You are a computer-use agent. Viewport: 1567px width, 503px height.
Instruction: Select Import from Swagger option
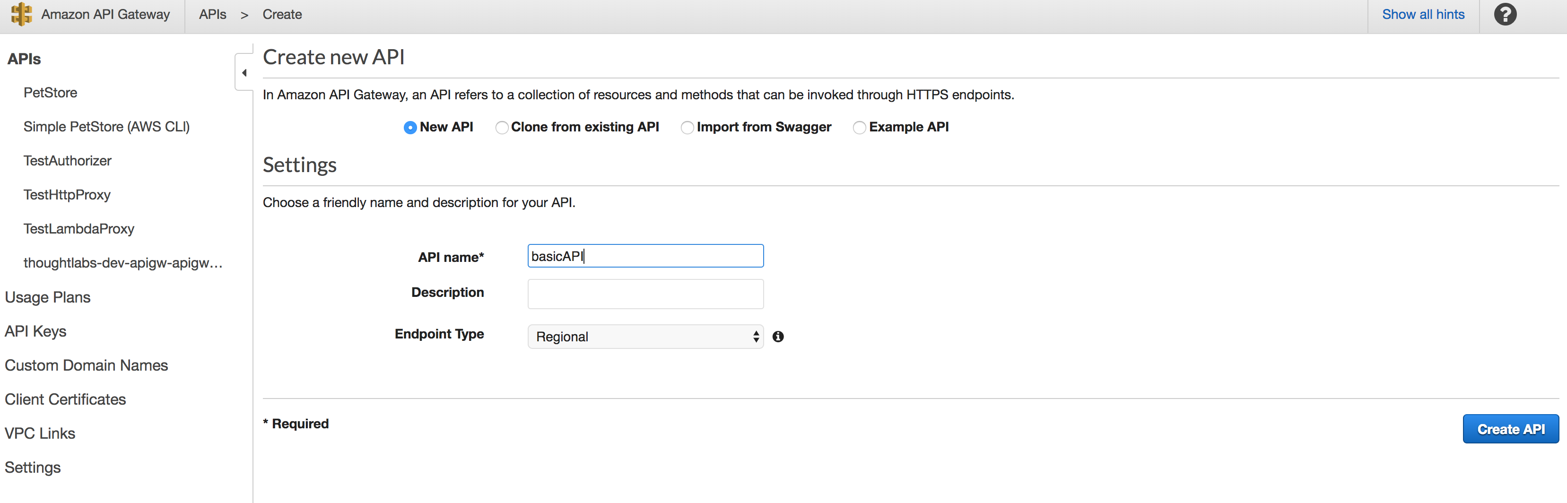point(688,127)
